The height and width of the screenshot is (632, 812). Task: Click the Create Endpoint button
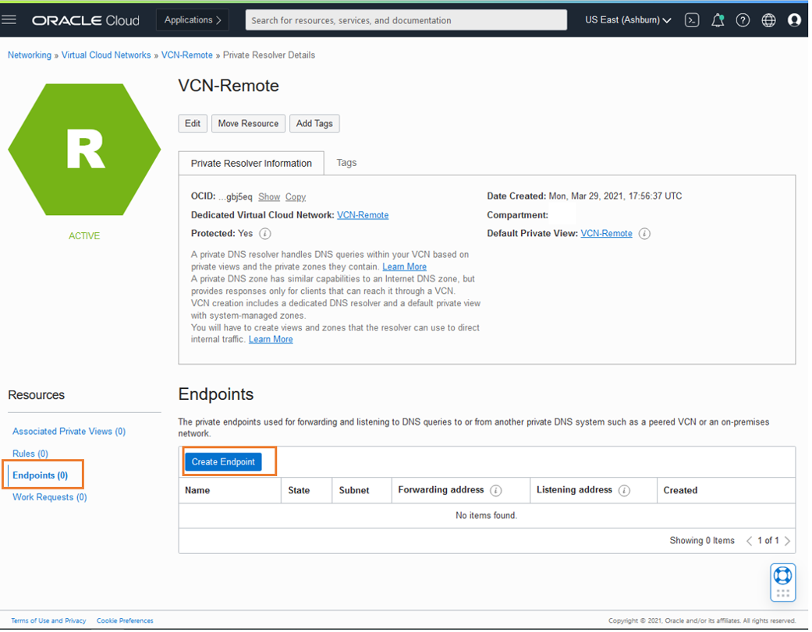(223, 462)
